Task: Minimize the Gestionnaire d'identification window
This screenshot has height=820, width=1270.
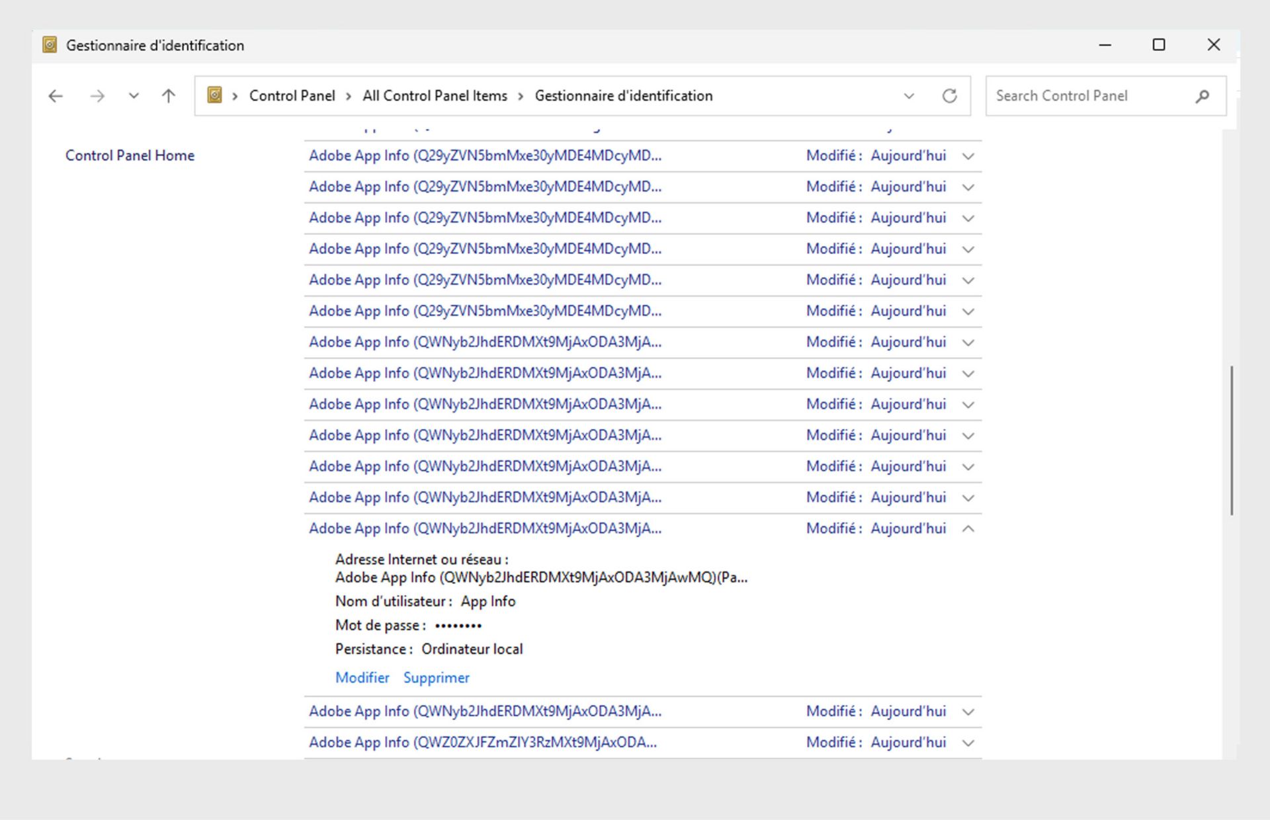Action: click(x=1105, y=45)
